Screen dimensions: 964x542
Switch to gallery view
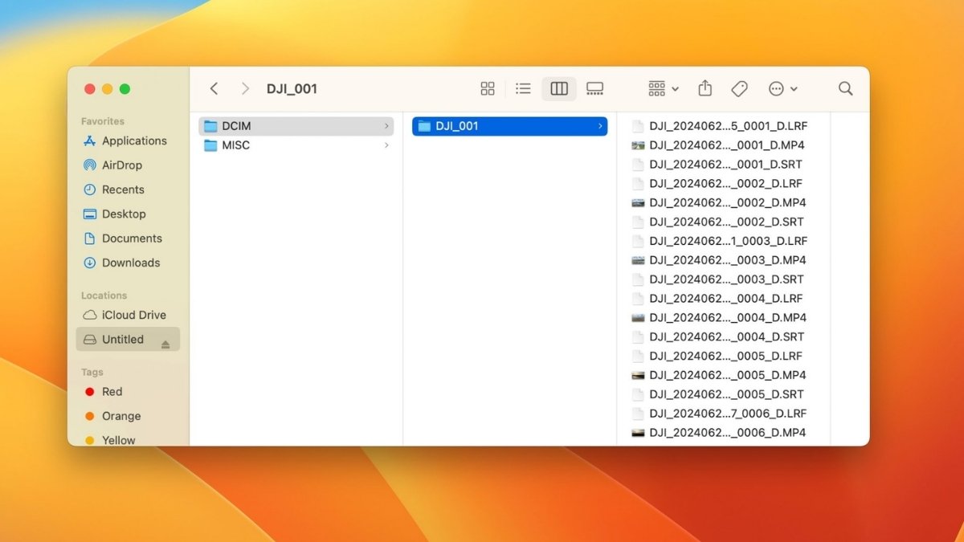click(x=594, y=89)
